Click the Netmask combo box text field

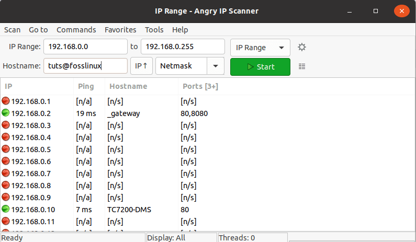pos(181,66)
